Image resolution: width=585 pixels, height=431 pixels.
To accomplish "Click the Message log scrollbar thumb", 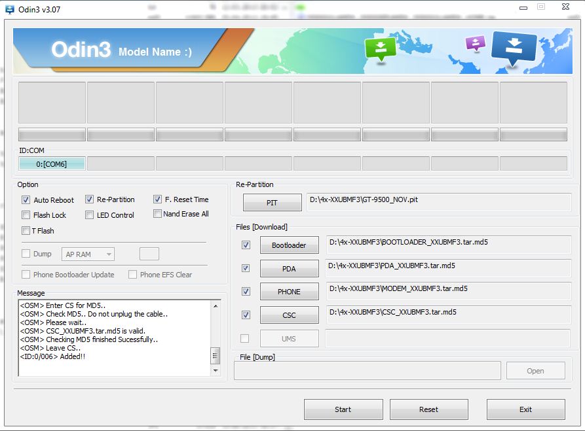I will click(216, 356).
